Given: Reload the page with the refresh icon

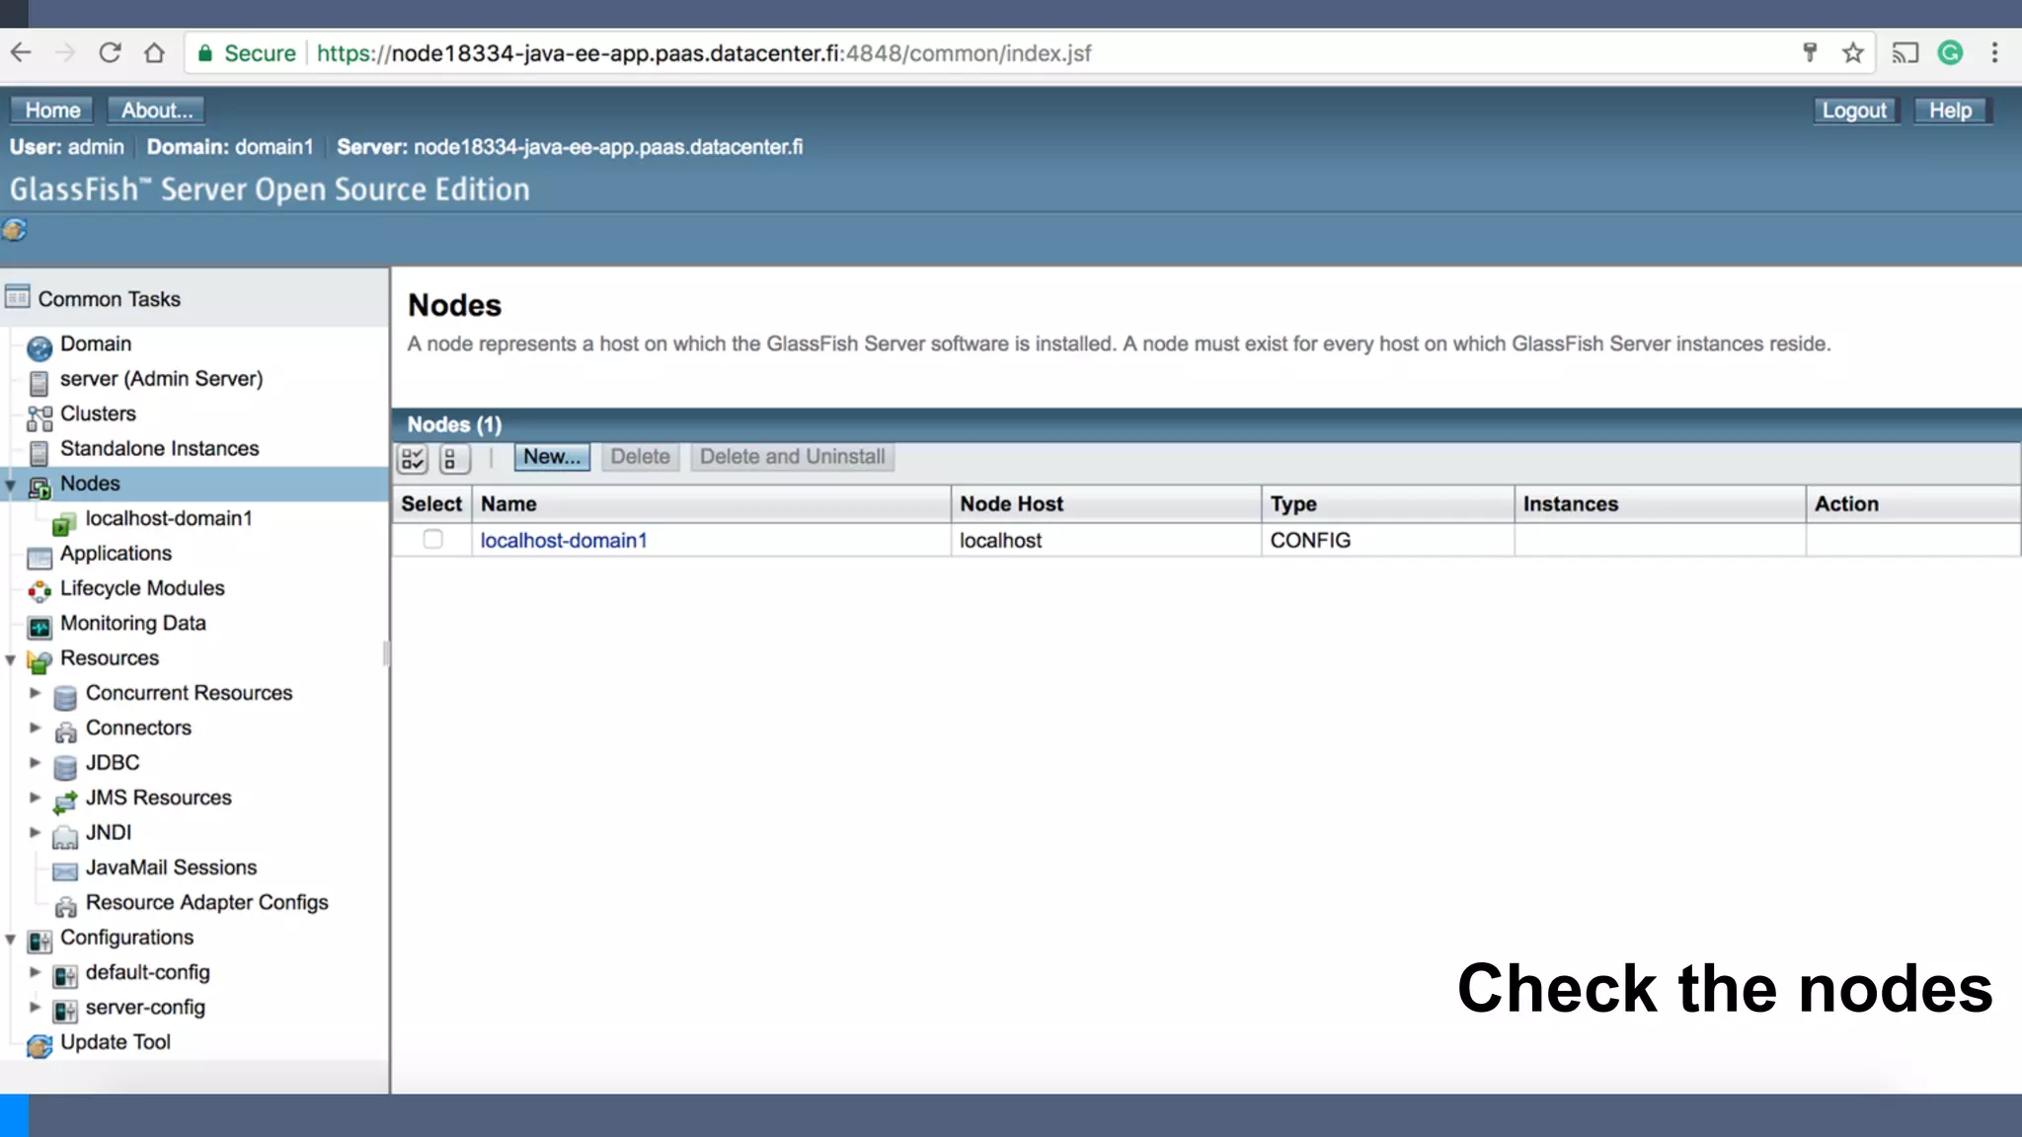Looking at the screenshot, I should pos(110,53).
